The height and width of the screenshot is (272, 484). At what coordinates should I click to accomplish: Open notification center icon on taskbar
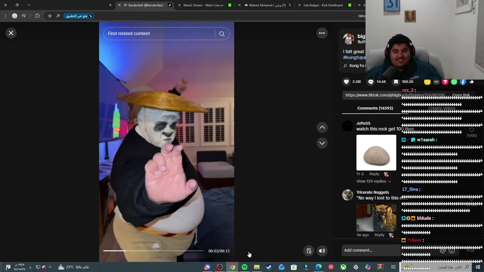coord(8,267)
